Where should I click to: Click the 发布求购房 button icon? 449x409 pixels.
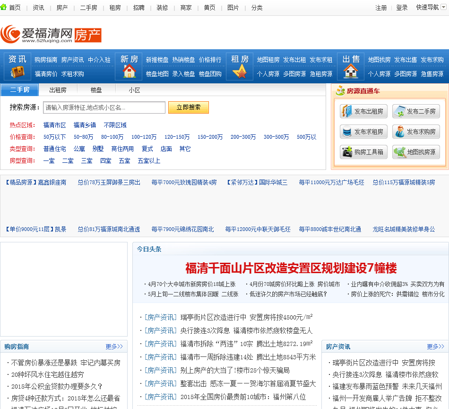tap(399, 132)
